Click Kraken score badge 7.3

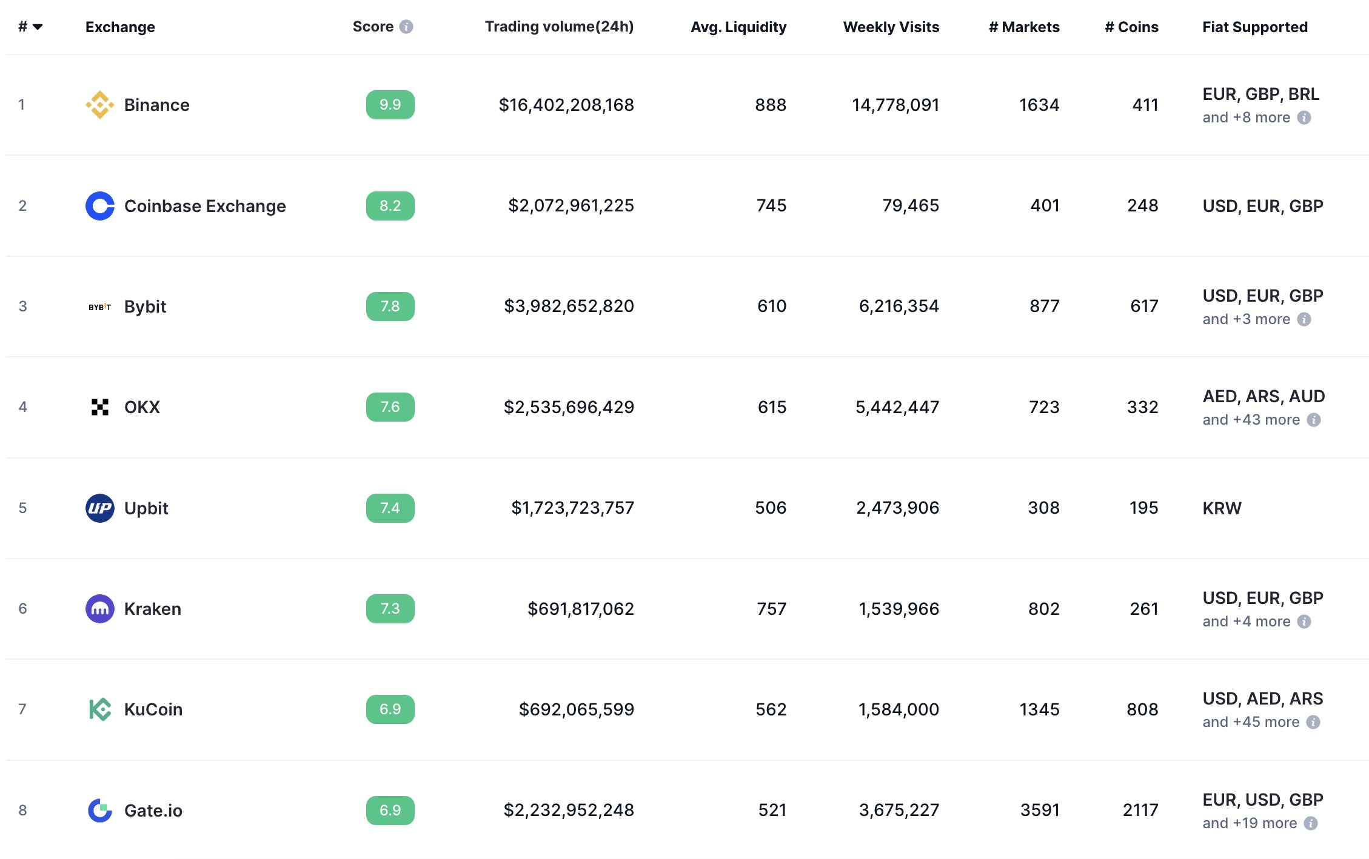coord(390,609)
